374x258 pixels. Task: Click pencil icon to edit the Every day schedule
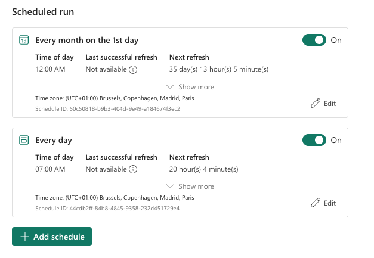pyautogui.click(x=316, y=203)
